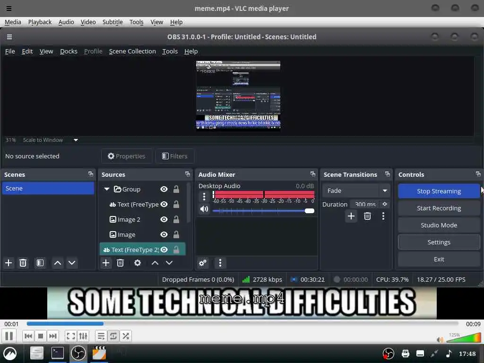
Task: Undock the Scenes panel
Action: (x=90, y=174)
